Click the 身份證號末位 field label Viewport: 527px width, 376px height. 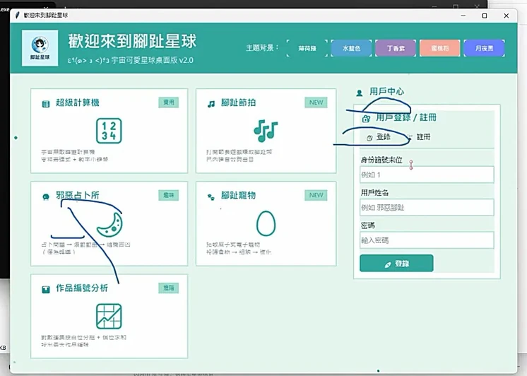click(381, 160)
